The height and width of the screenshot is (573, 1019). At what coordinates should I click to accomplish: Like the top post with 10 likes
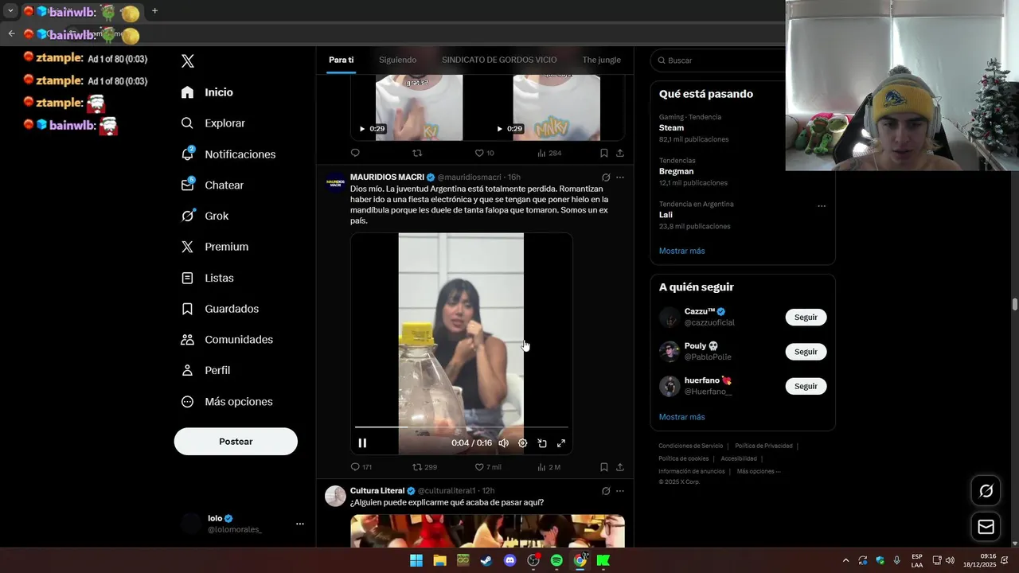484,153
